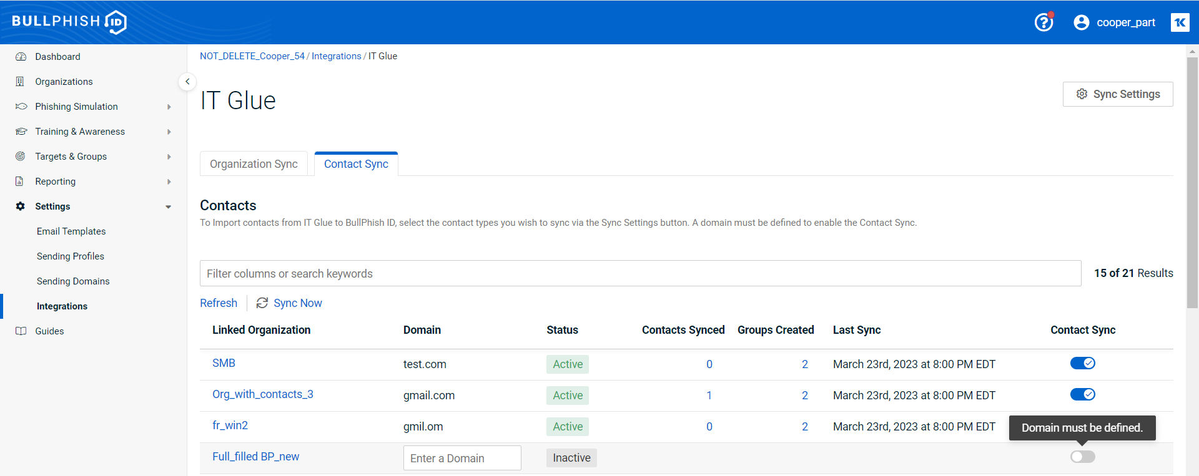The width and height of the screenshot is (1199, 476).
Task: Click the Sync Now circular arrows icon
Action: (262, 303)
